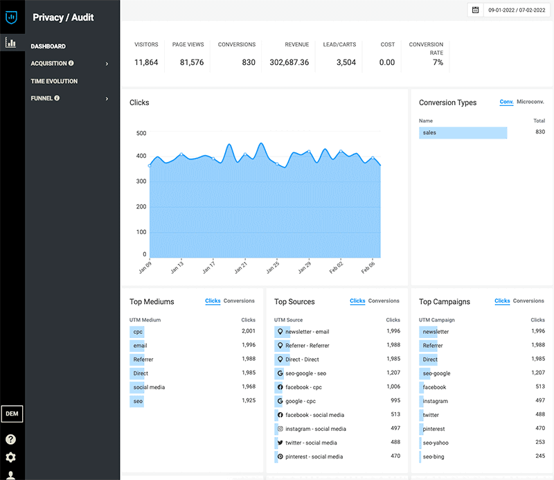
Task: Select Clicks in Top Campaigns
Action: tap(502, 301)
